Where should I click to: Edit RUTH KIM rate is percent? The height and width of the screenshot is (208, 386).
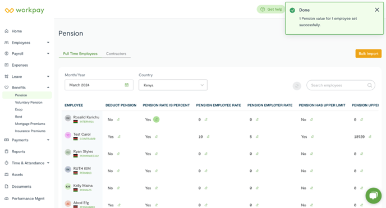[157, 171]
